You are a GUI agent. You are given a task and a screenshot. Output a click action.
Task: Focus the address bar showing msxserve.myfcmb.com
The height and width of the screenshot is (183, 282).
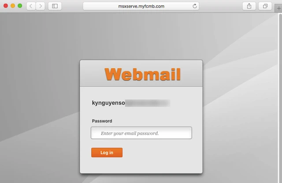click(141, 6)
